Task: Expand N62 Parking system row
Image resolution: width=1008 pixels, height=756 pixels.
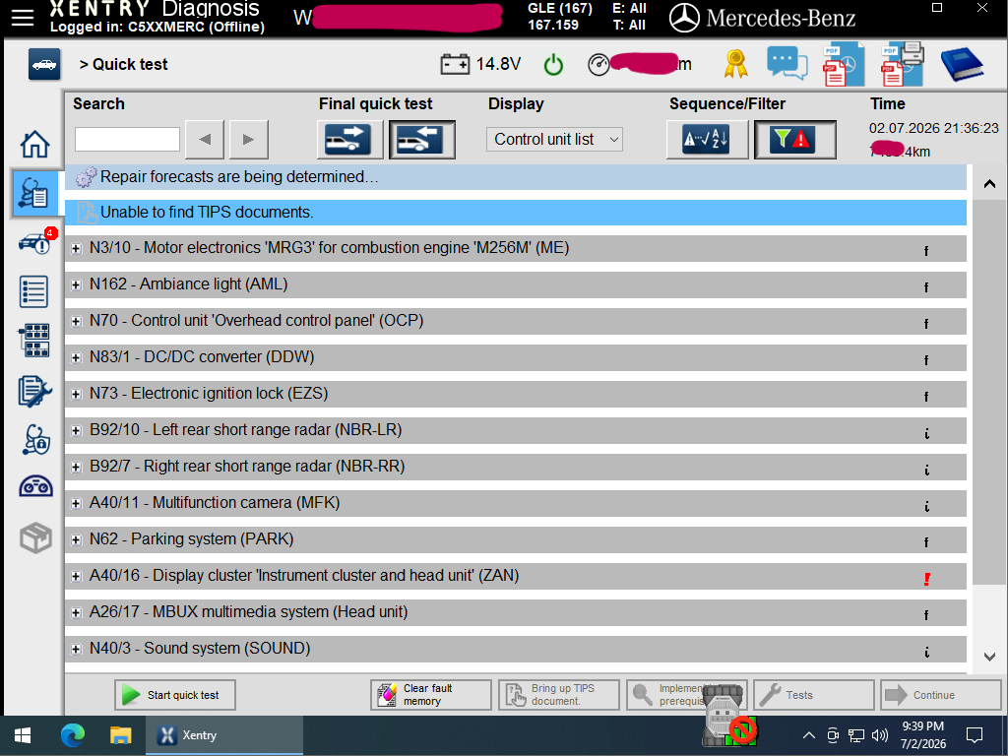Action: [x=77, y=540]
